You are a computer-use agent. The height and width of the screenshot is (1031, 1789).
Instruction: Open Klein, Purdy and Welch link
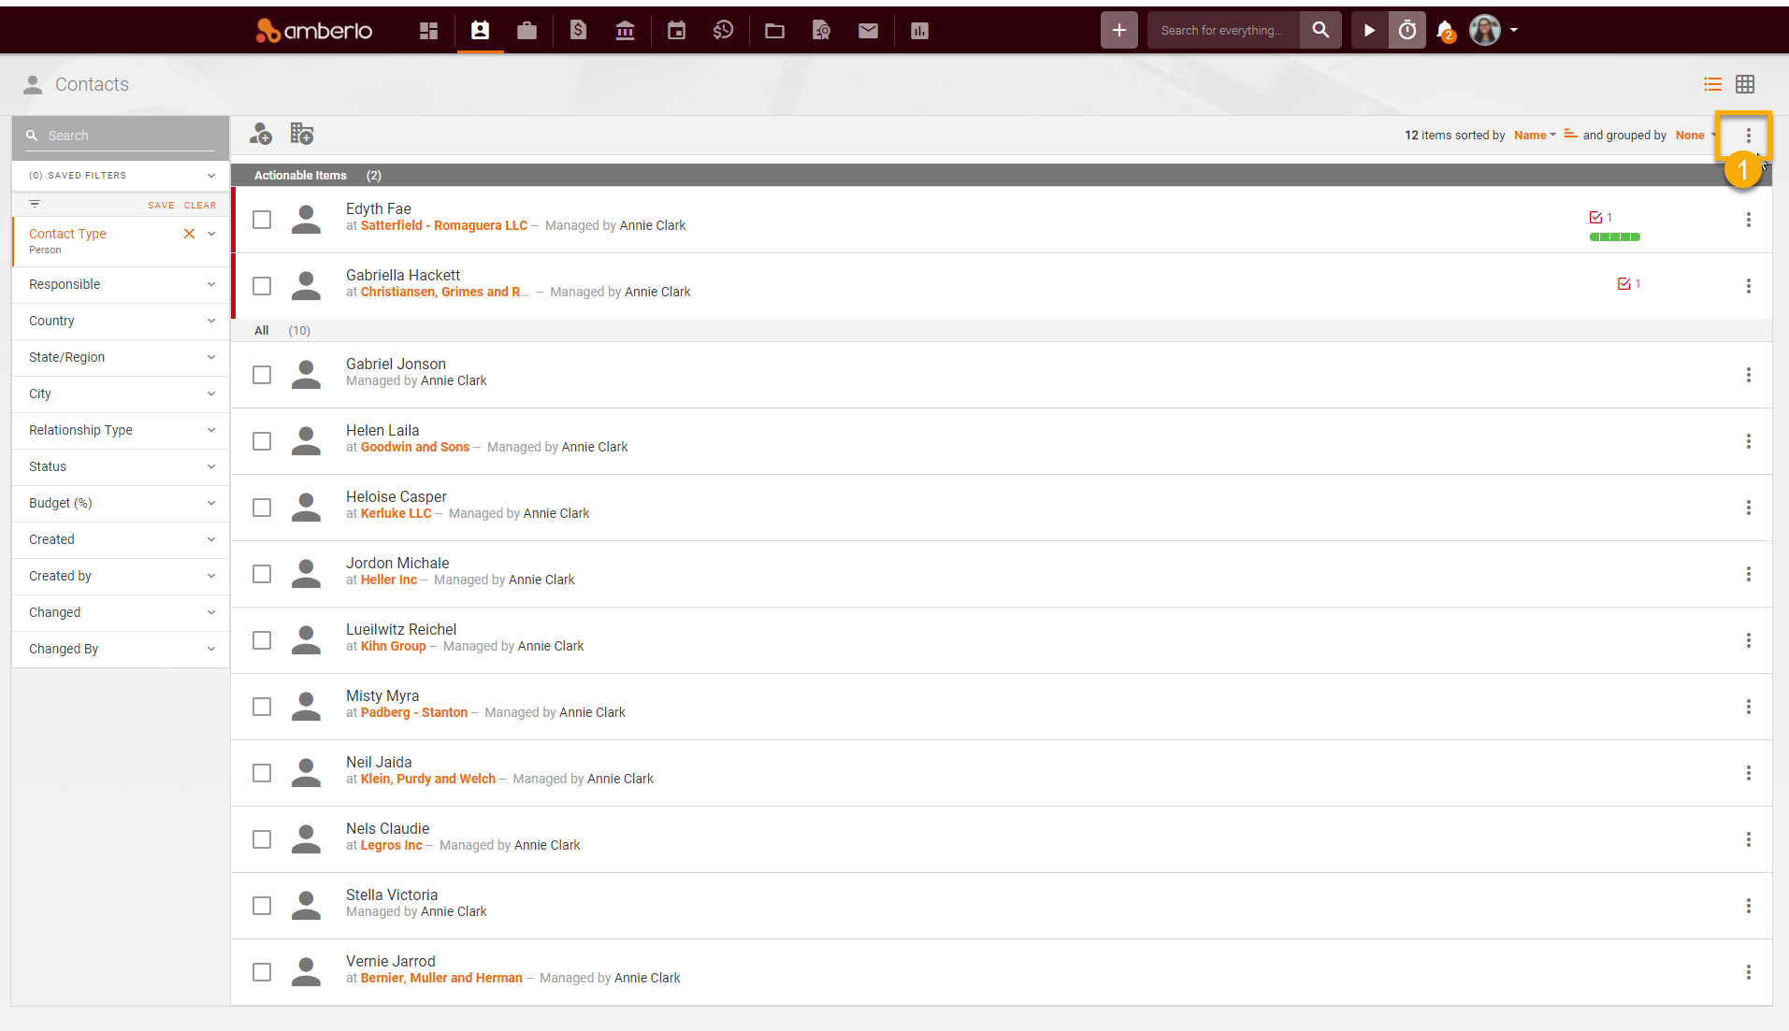pyautogui.click(x=428, y=779)
